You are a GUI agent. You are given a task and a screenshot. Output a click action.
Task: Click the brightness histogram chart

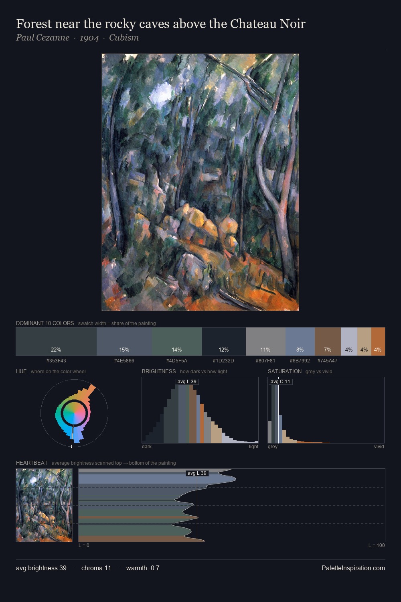coord(200,410)
